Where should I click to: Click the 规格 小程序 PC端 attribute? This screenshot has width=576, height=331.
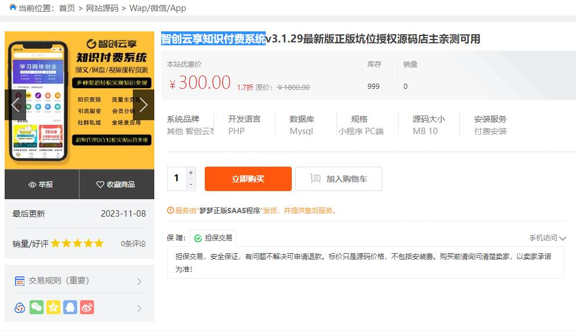361,125
